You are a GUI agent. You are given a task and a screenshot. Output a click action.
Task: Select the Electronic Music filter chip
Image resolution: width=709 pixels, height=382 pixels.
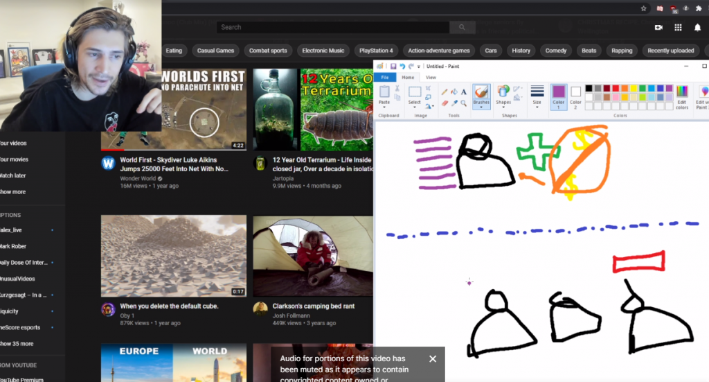(x=323, y=51)
